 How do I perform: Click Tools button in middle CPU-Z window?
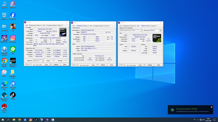[93, 65]
